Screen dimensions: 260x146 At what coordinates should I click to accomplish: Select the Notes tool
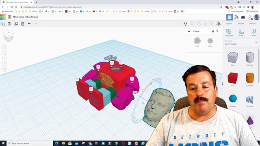(253, 32)
